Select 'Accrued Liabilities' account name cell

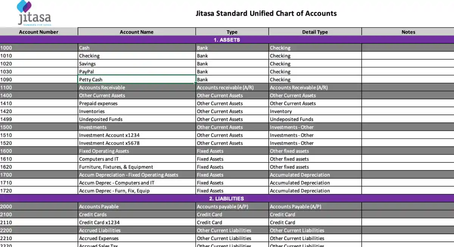(137, 230)
